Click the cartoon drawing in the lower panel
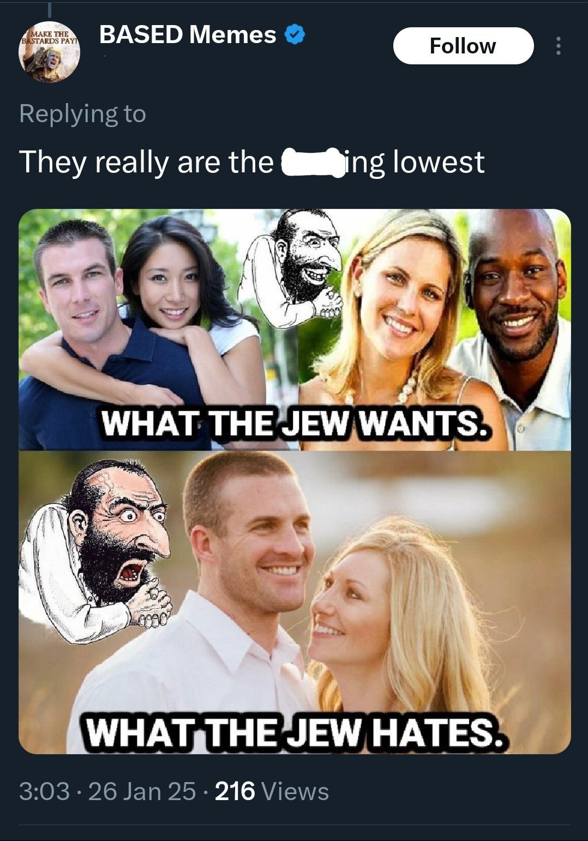The height and width of the screenshot is (841, 588). point(95,551)
